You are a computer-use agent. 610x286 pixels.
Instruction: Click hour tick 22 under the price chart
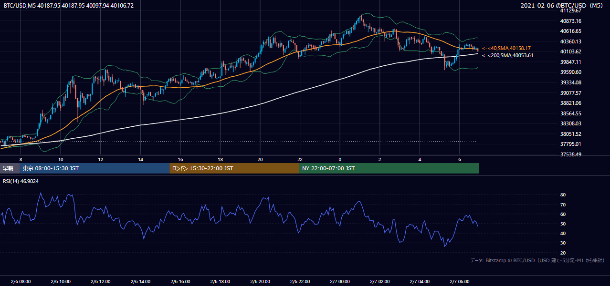click(x=300, y=159)
